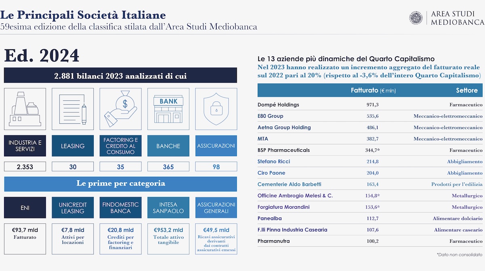Click the 'Ed. 2024' heading
Screen dimensions: 485x271
pyautogui.click(x=42, y=55)
